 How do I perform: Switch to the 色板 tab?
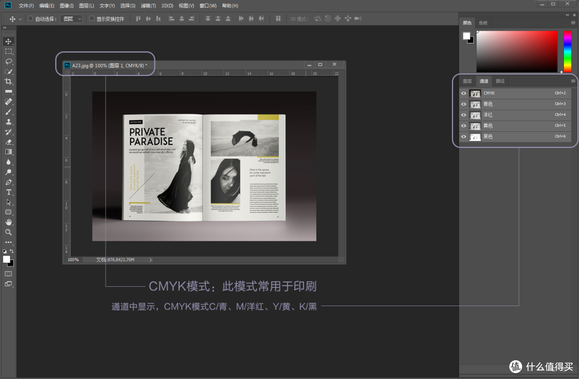coord(482,23)
